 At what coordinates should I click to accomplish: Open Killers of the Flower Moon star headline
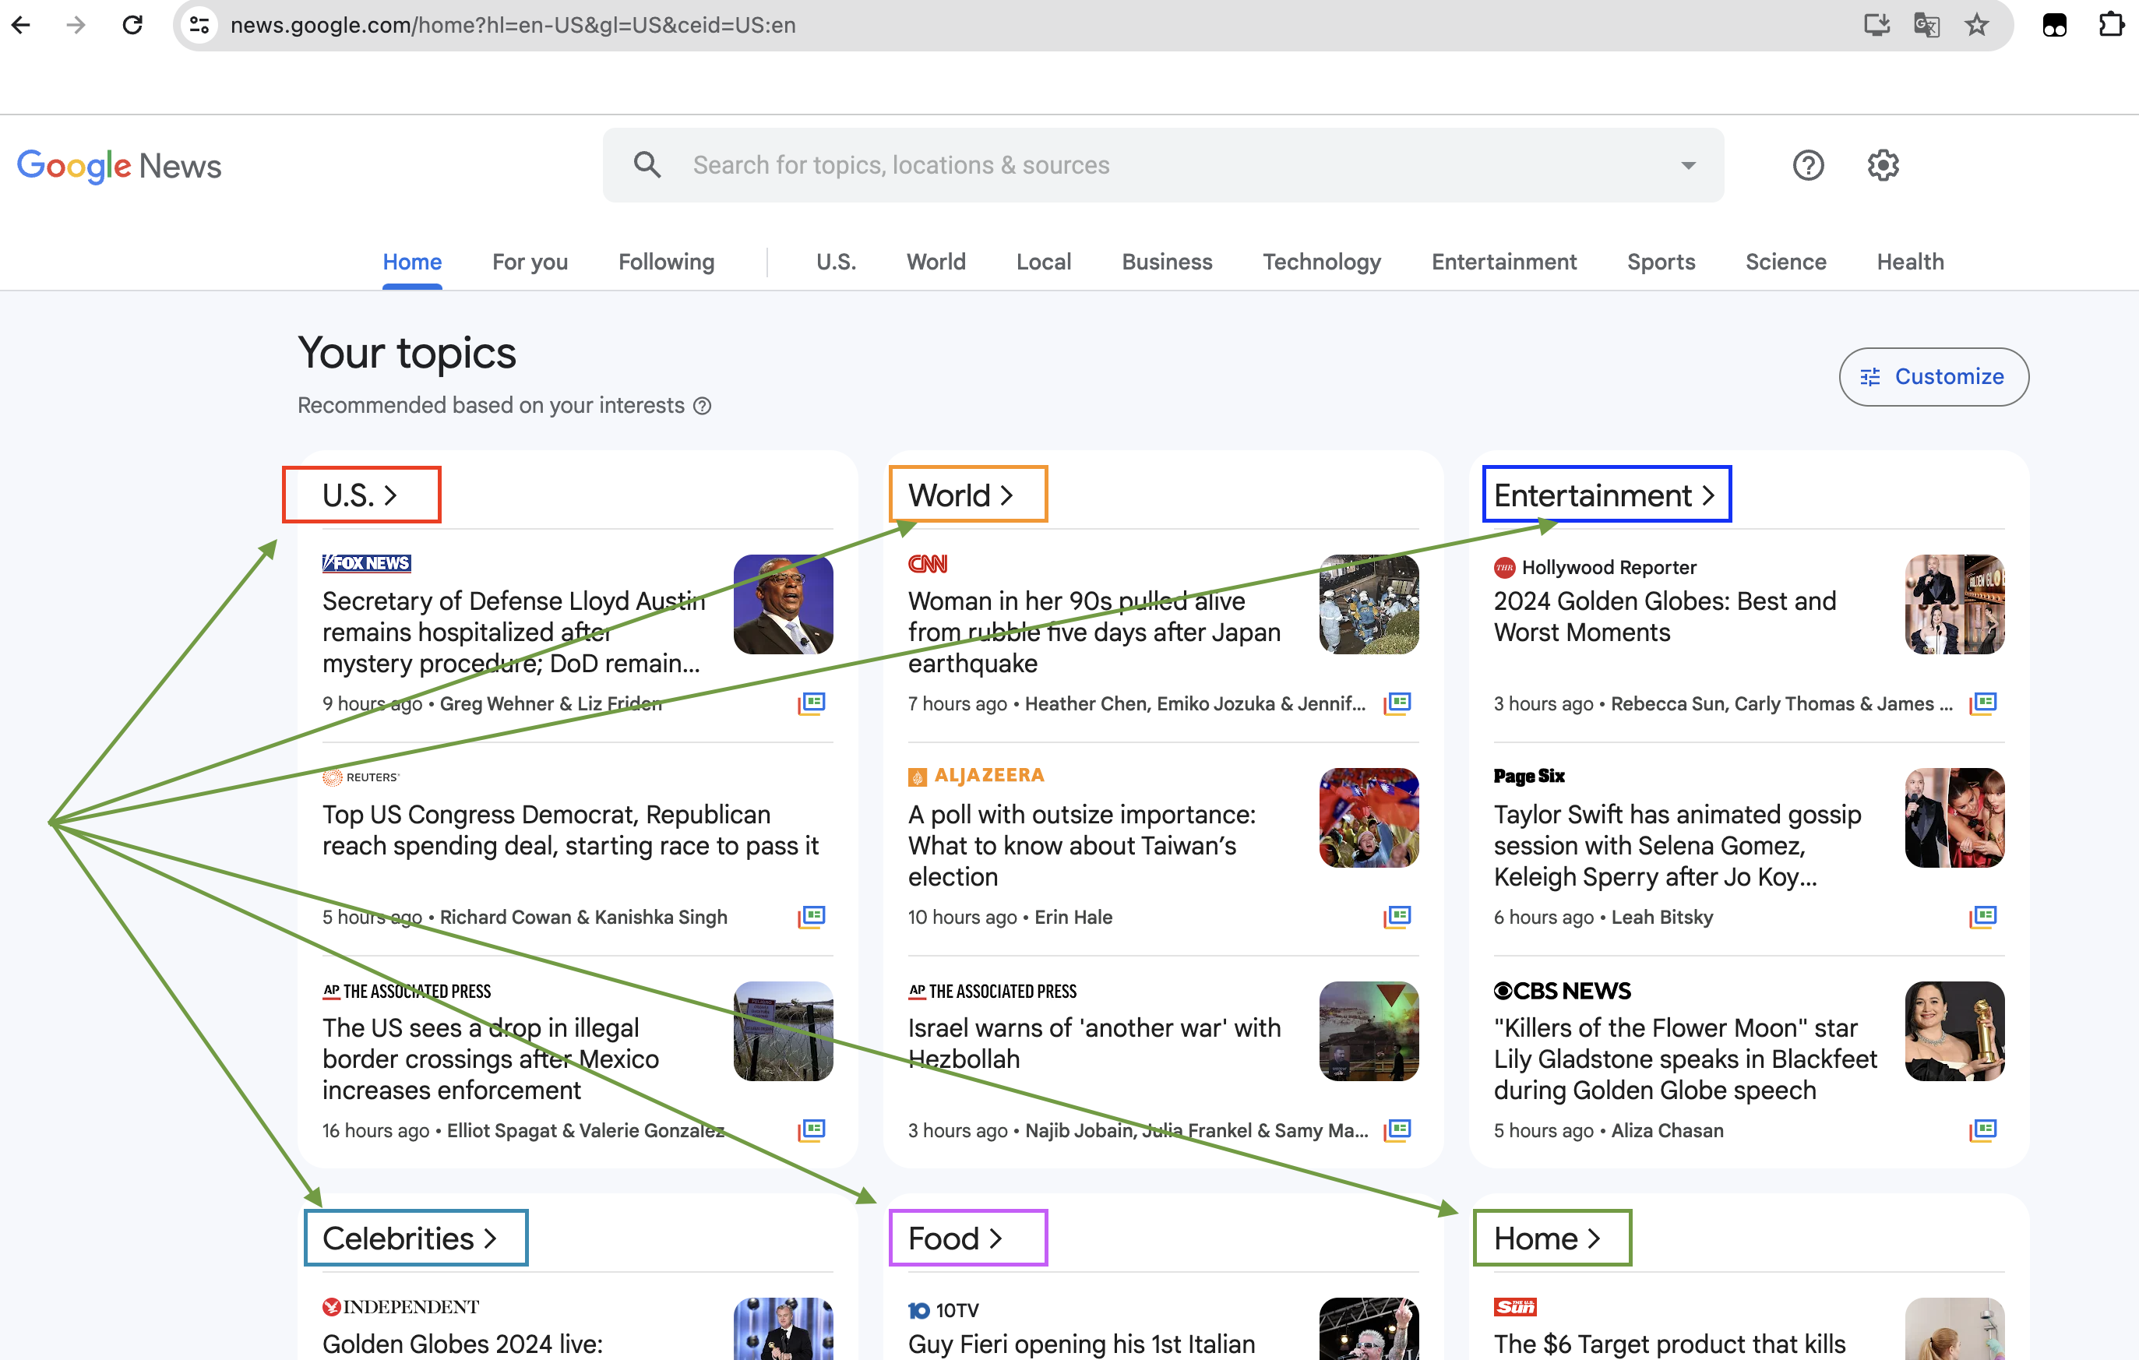tap(1685, 1059)
